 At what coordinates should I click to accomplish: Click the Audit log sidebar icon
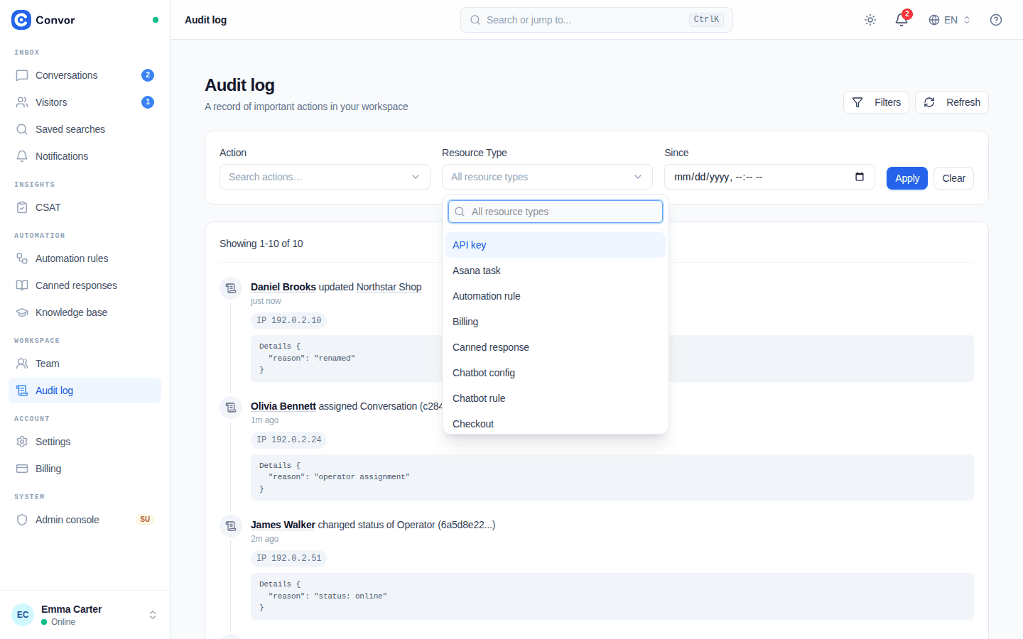pos(22,390)
